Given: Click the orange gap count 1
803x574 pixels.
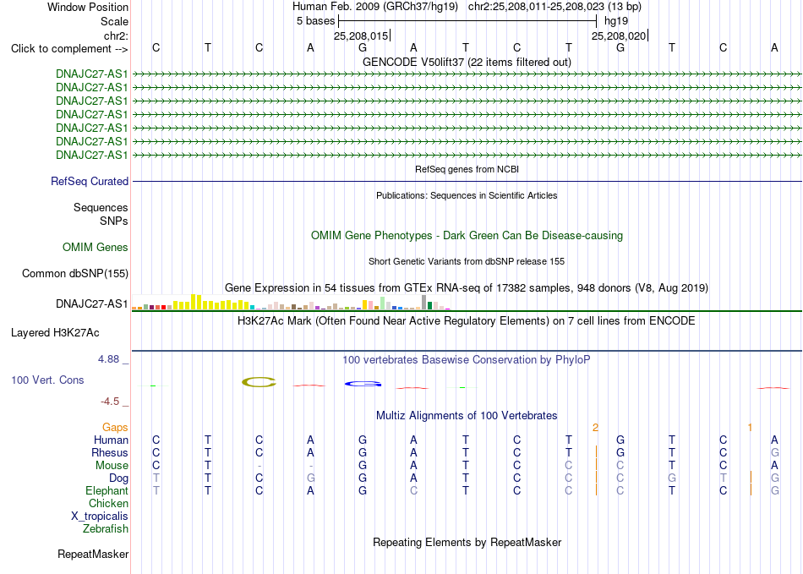Looking at the screenshot, I should [x=750, y=427].
